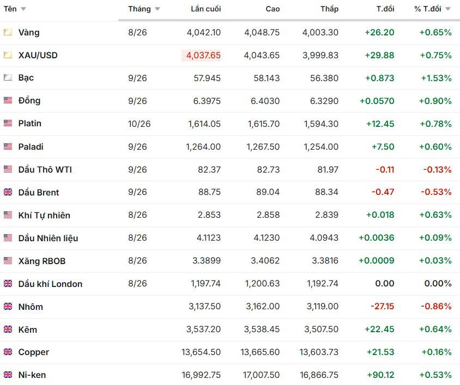The width and height of the screenshot is (460, 385).
Task: Click the gold flag icon beside Vàng
Action: 8,32
